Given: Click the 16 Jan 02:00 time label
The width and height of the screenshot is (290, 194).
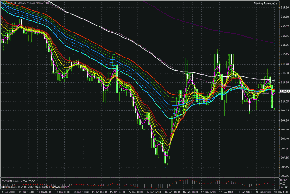Looking at the screenshot, I should coord(154,192).
